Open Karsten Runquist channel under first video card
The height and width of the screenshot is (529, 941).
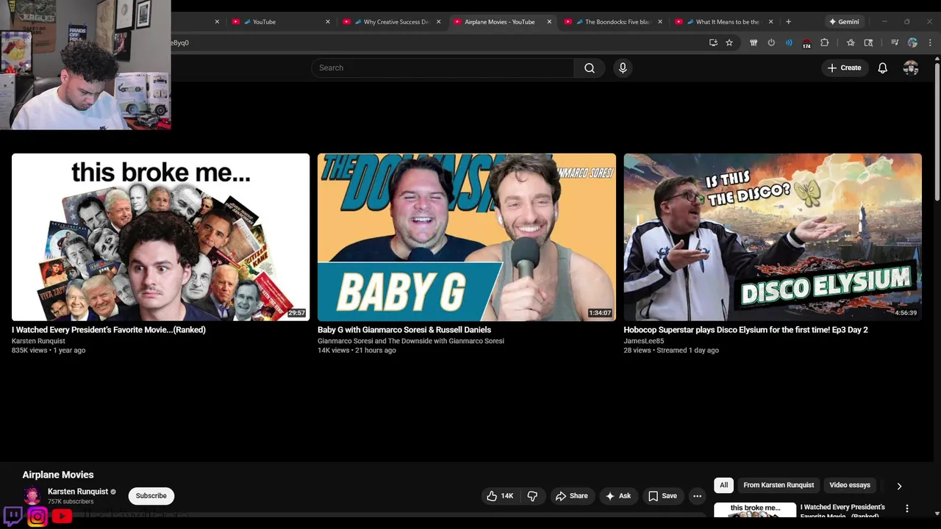click(38, 341)
